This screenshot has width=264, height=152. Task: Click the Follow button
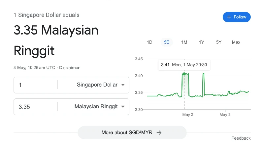pos(237,17)
